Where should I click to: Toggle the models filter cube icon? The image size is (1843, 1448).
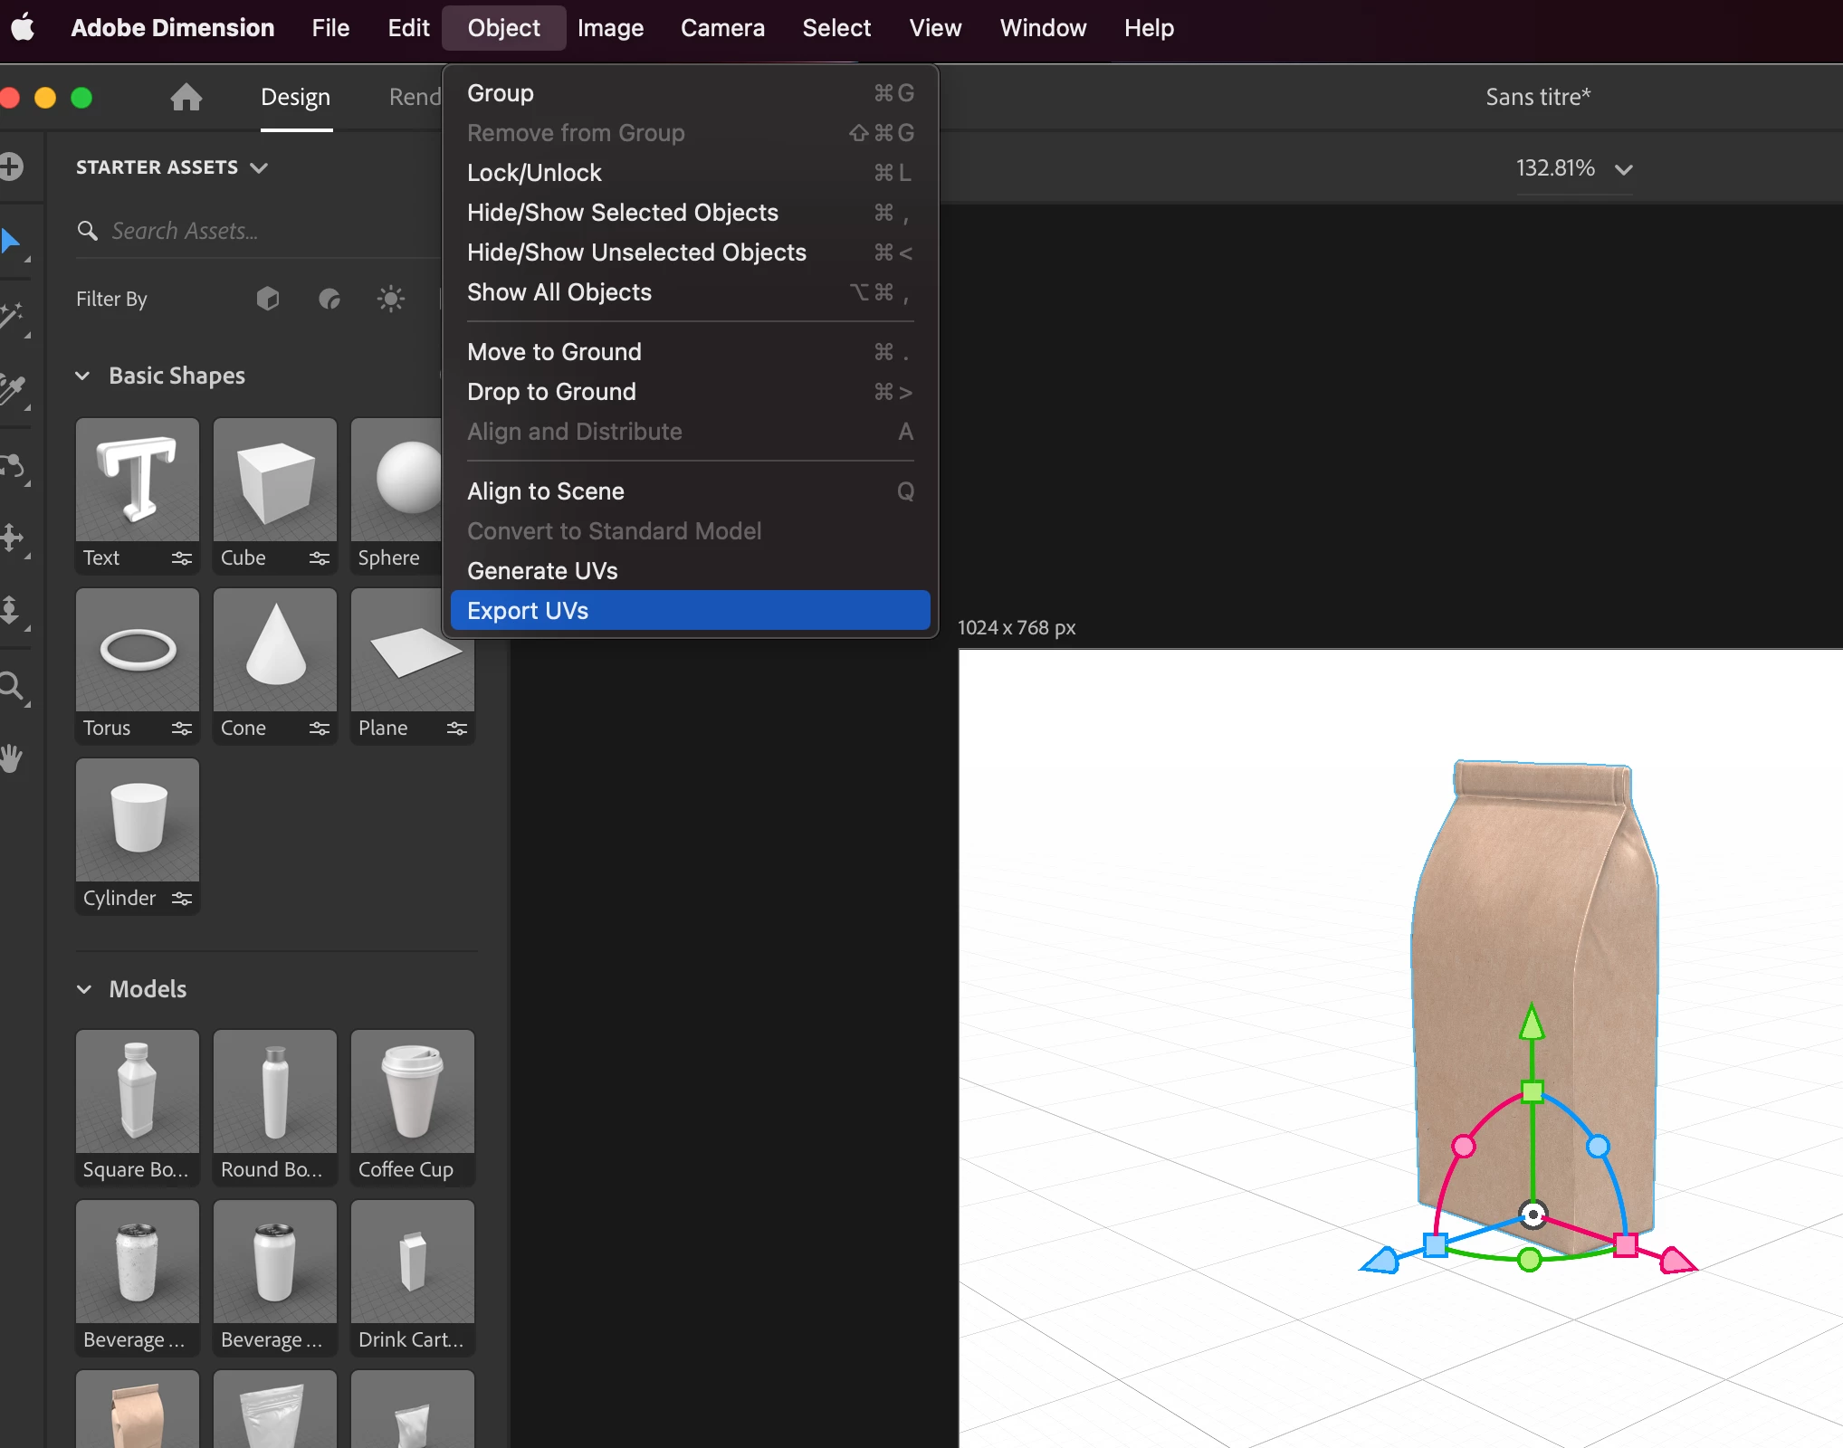coord(268,299)
